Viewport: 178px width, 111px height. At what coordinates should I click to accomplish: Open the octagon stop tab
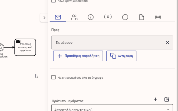tap(125, 17)
